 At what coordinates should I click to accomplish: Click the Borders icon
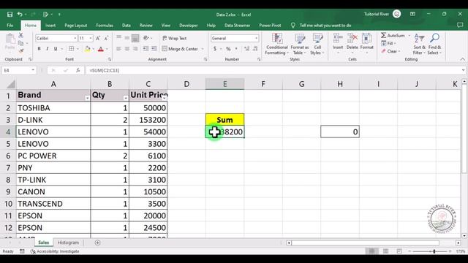point(72,49)
